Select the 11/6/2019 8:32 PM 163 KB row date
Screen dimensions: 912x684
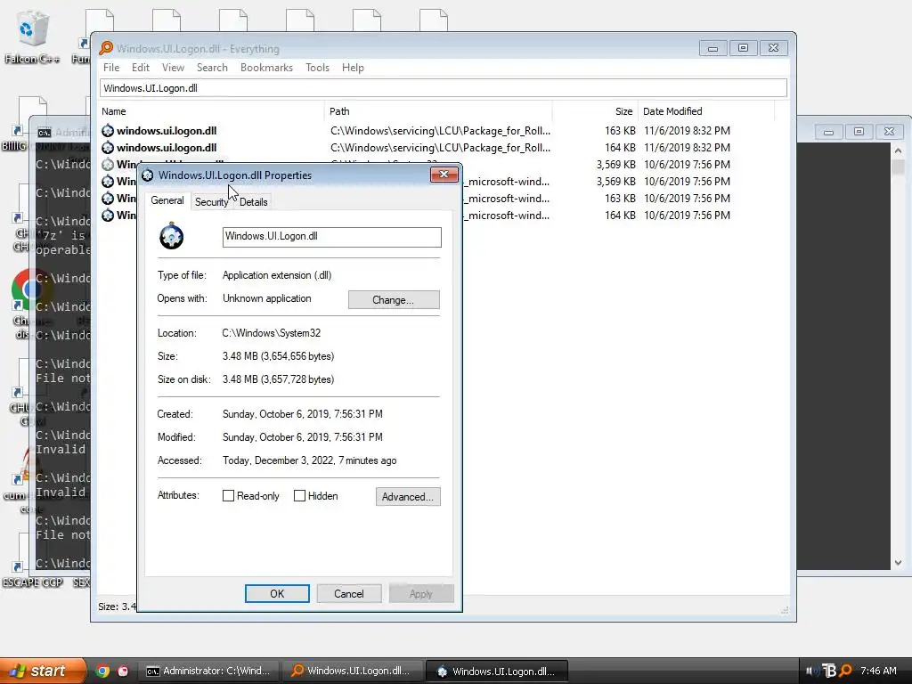pyautogui.click(x=687, y=131)
